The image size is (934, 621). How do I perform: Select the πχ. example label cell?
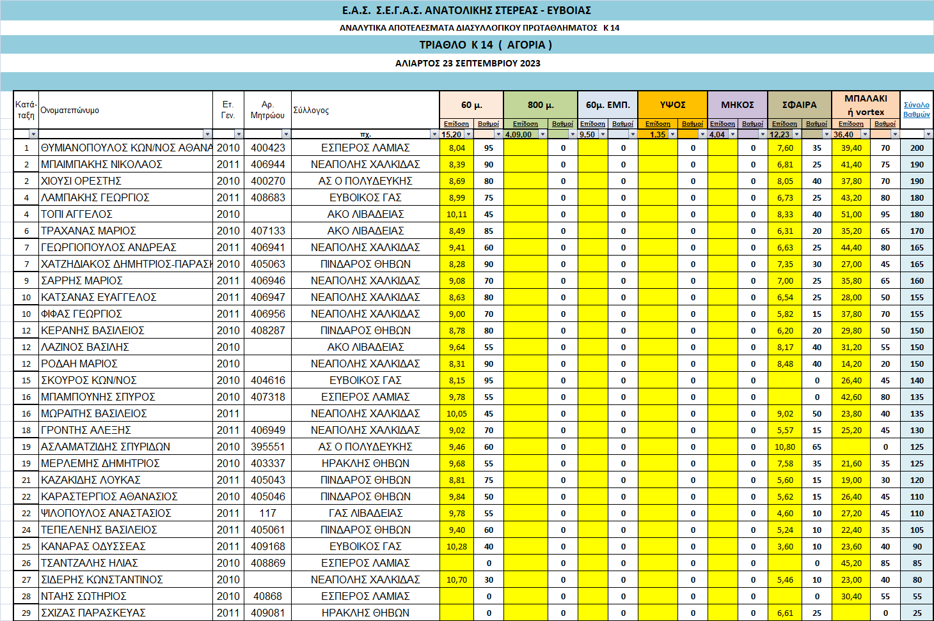pyautogui.click(x=365, y=134)
